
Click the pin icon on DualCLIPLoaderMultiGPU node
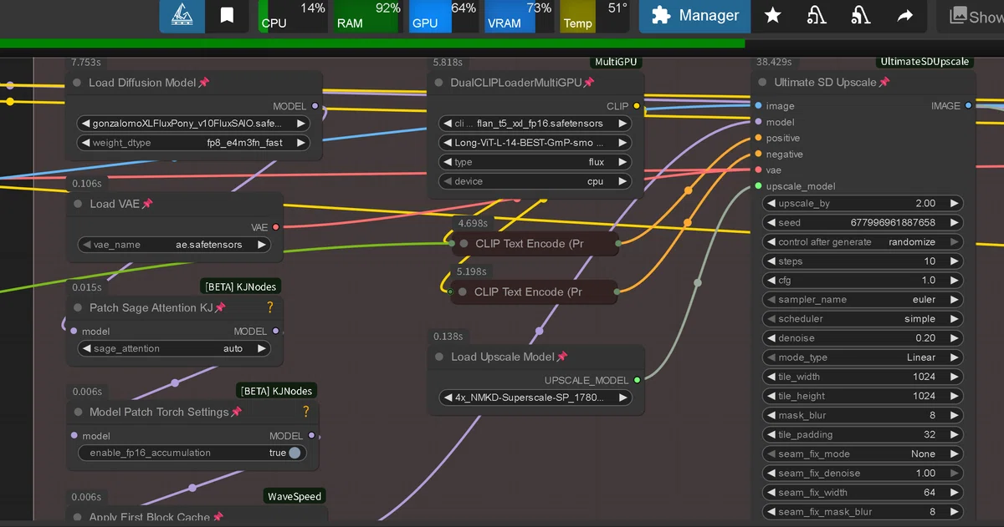[588, 83]
